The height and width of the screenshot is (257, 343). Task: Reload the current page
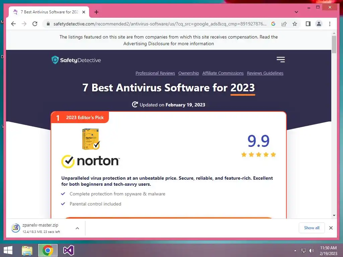pyautogui.click(x=35, y=24)
